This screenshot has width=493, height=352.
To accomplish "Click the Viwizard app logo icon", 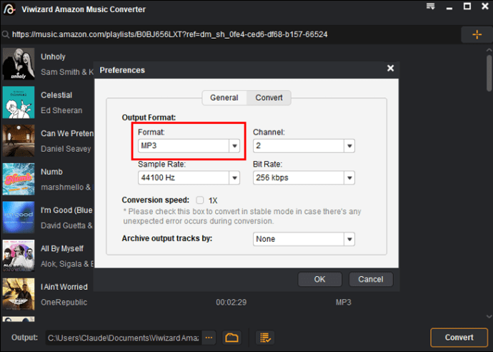I will 9,9.
